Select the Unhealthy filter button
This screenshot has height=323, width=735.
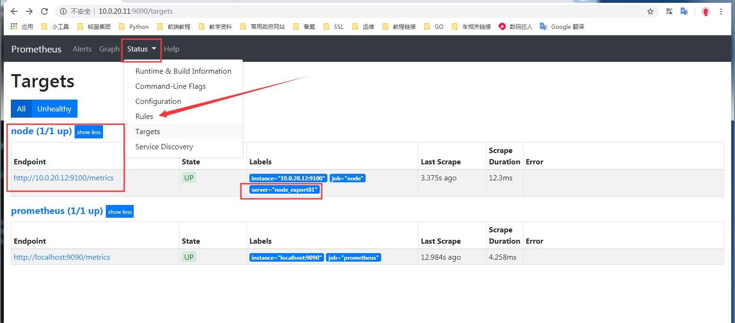tap(54, 109)
